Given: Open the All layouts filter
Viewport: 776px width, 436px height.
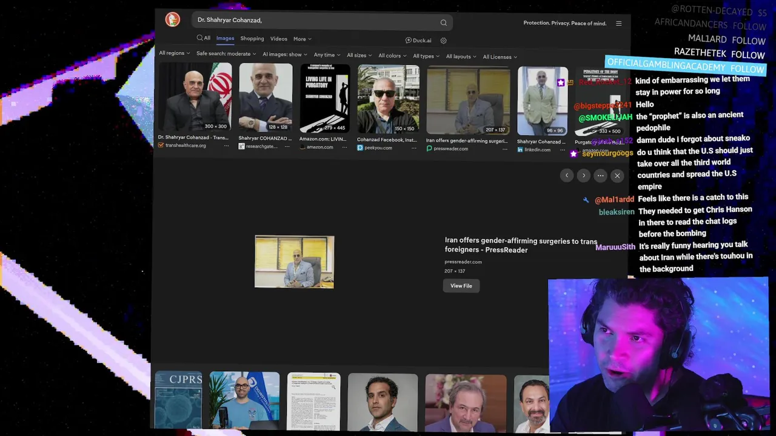Looking at the screenshot, I should tap(461, 56).
